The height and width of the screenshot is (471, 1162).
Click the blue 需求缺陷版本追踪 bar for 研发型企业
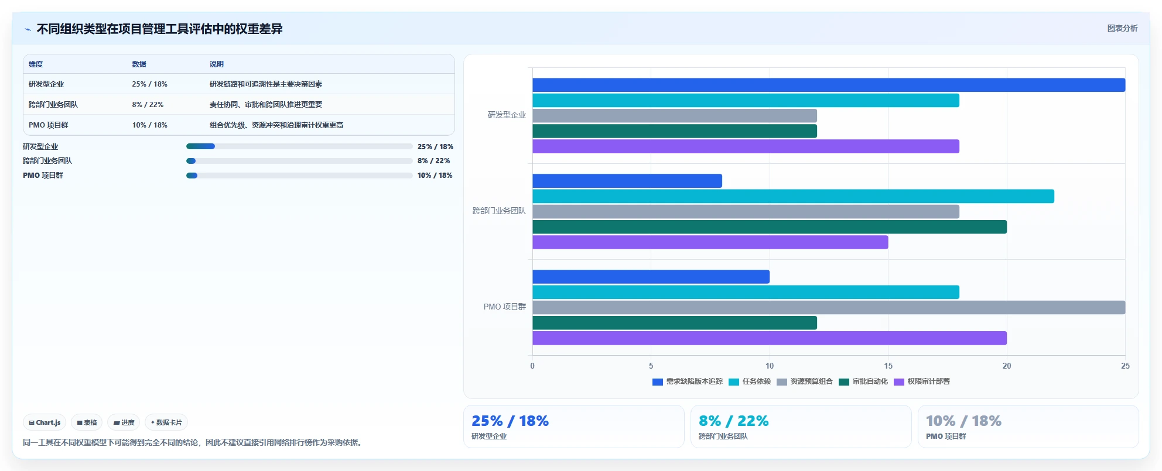click(829, 85)
